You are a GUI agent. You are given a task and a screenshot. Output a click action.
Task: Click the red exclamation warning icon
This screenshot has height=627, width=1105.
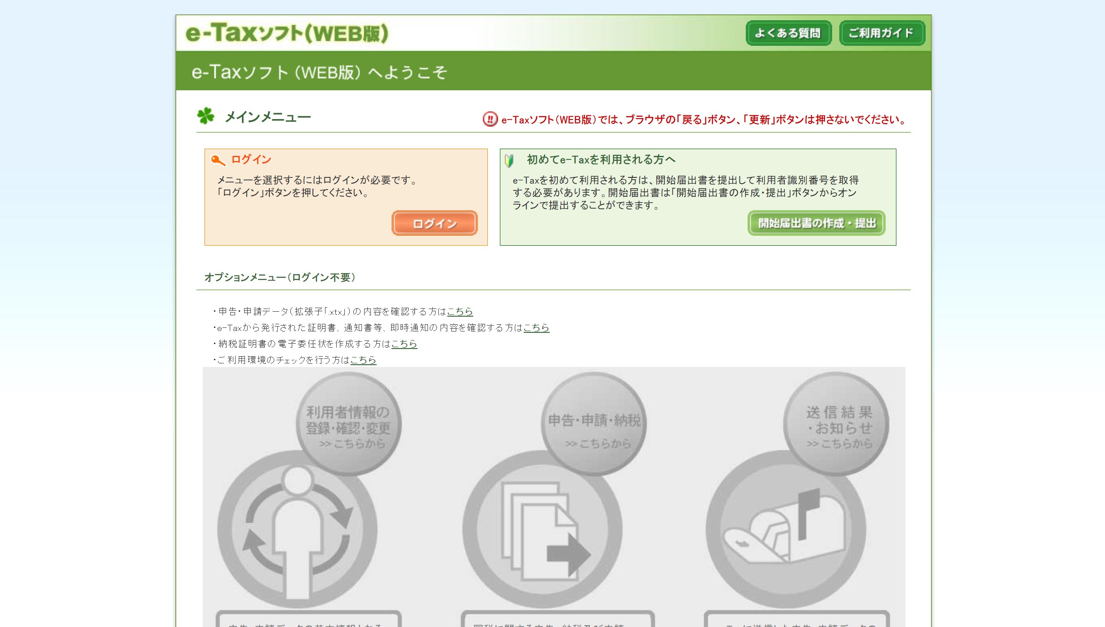(x=490, y=119)
